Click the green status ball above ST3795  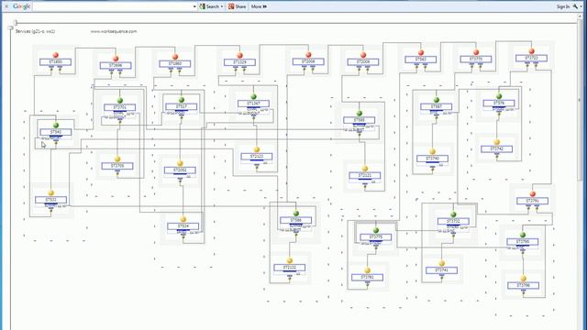523,235
